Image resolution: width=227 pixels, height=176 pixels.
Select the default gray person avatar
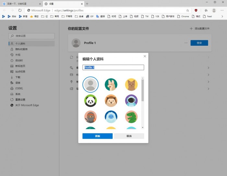(x=90, y=85)
